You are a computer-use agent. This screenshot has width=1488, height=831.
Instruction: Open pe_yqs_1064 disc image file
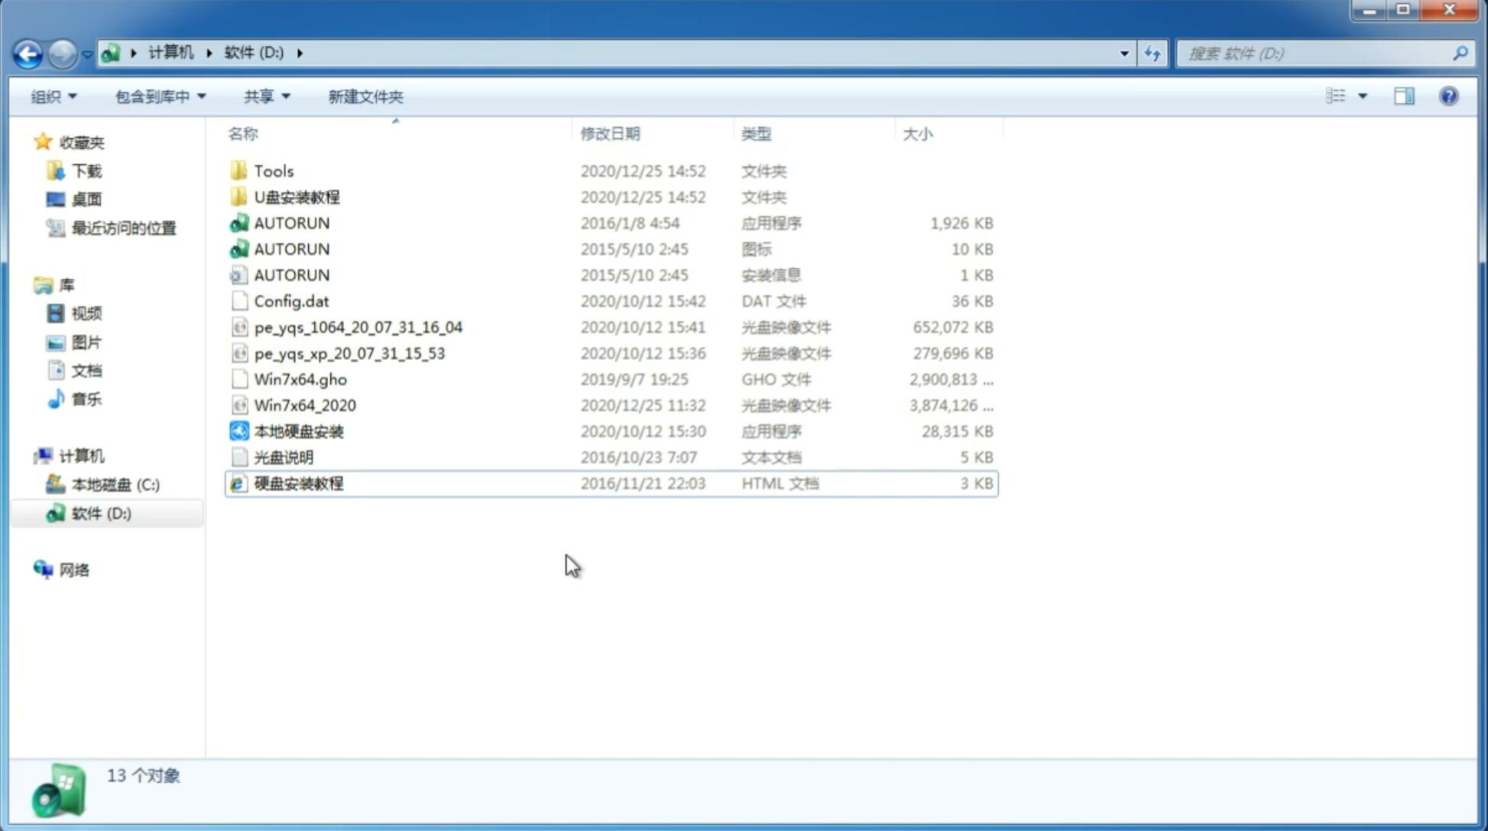358,327
